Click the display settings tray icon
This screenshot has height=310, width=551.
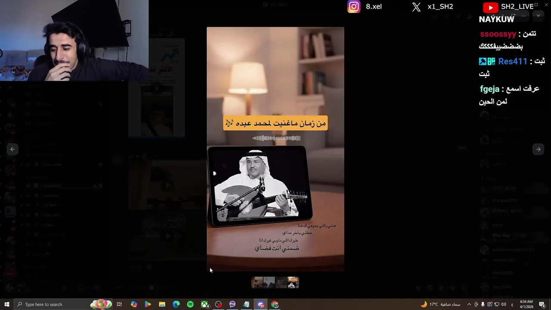tap(490, 304)
